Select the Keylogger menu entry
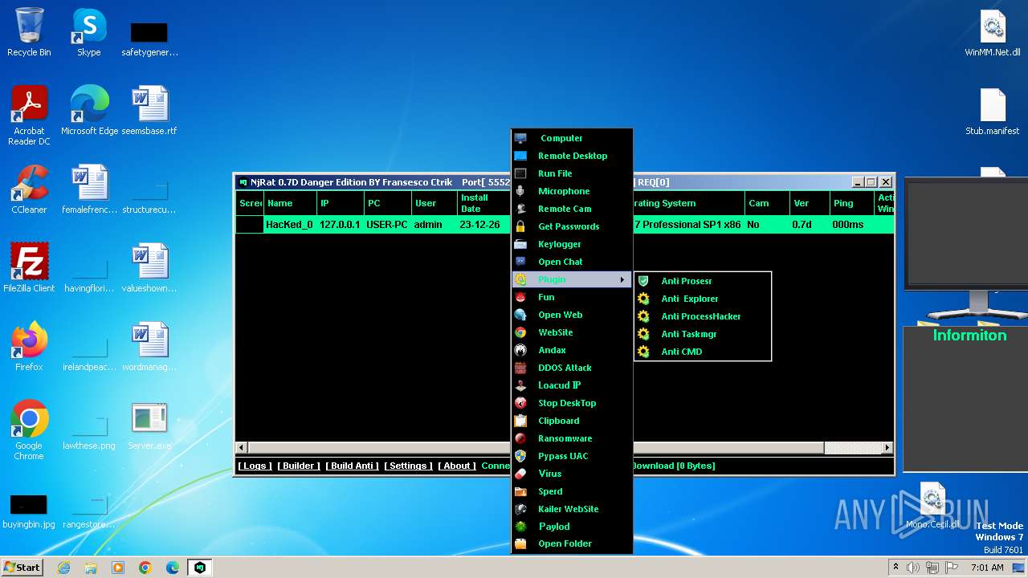 572,244
